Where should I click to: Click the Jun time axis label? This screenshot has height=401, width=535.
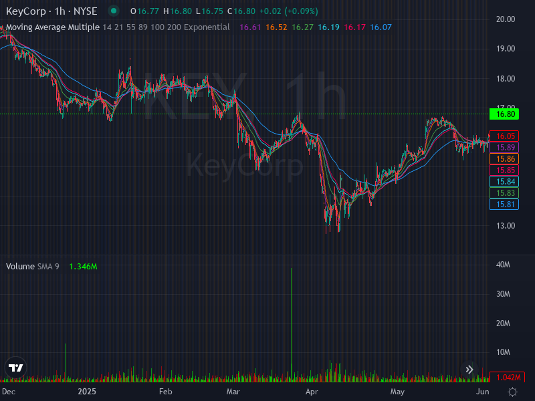click(x=482, y=392)
